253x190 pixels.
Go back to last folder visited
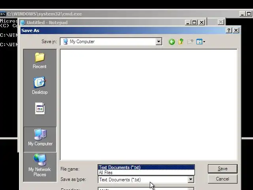[x=172, y=42]
